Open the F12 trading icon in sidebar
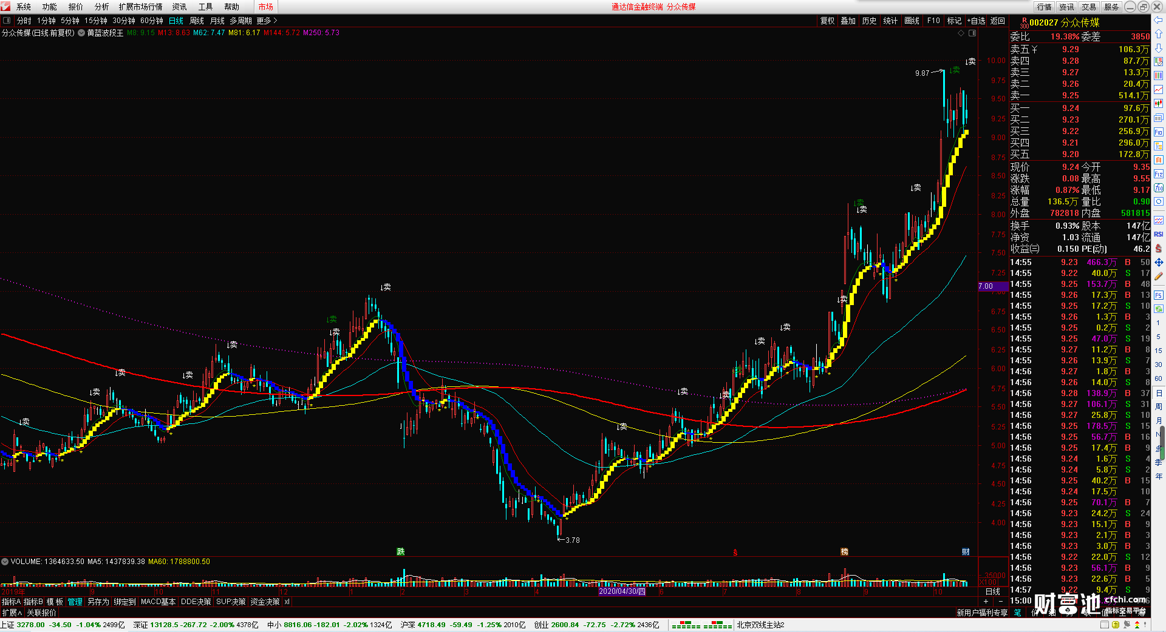This screenshot has height=632, width=1166. 1159,174
